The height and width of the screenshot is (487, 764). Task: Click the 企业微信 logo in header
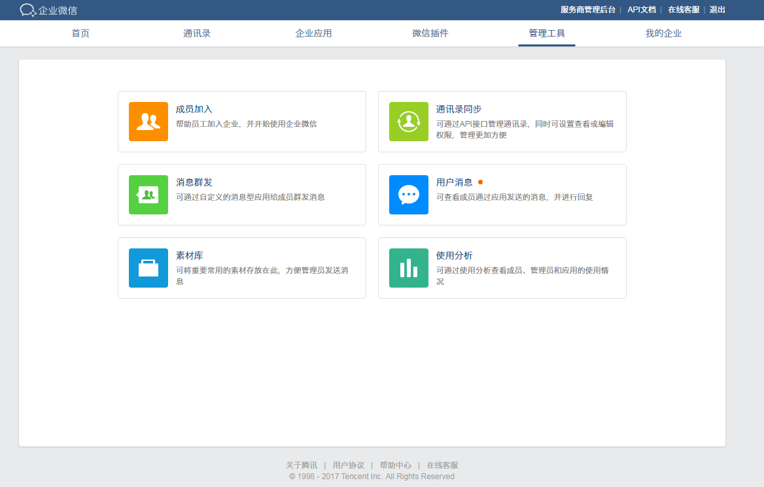pos(48,10)
